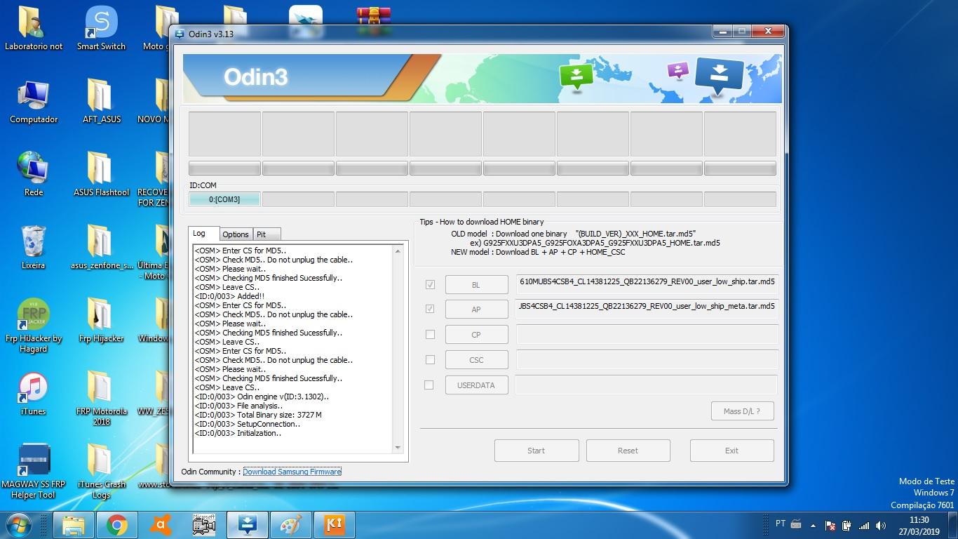
Task: Open Windows Explorer from the taskbar
Action: click(x=74, y=524)
